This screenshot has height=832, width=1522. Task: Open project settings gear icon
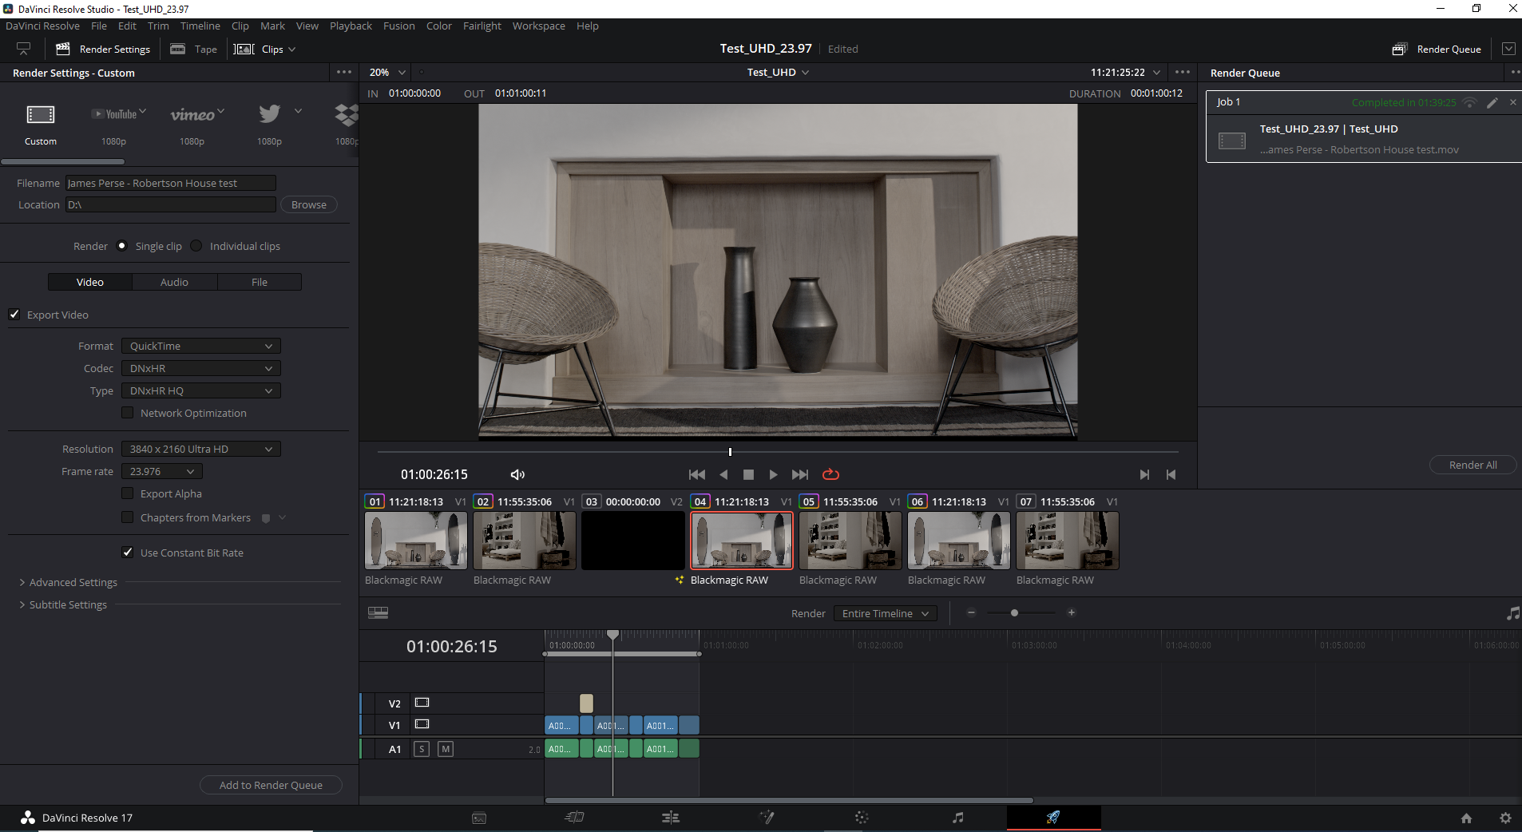[x=1505, y=818]
